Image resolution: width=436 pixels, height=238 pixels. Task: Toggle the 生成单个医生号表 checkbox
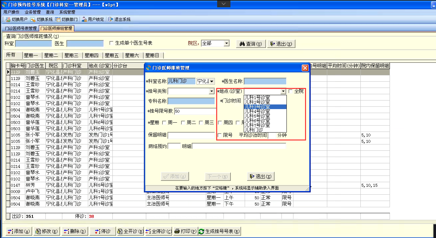tap(111, 43)
